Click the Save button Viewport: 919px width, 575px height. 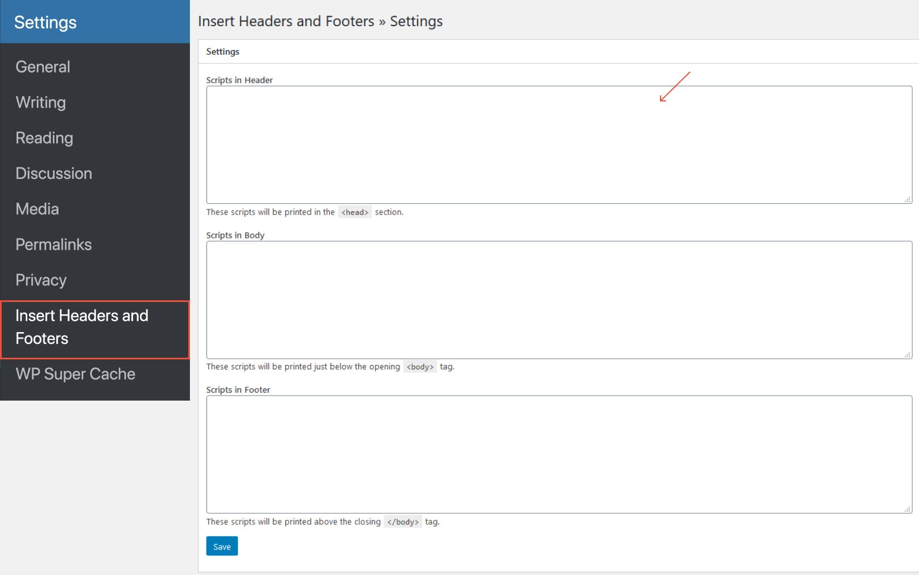click(221, 546)
